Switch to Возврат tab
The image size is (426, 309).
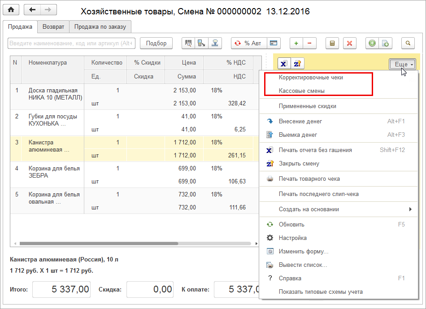point(53,26)
